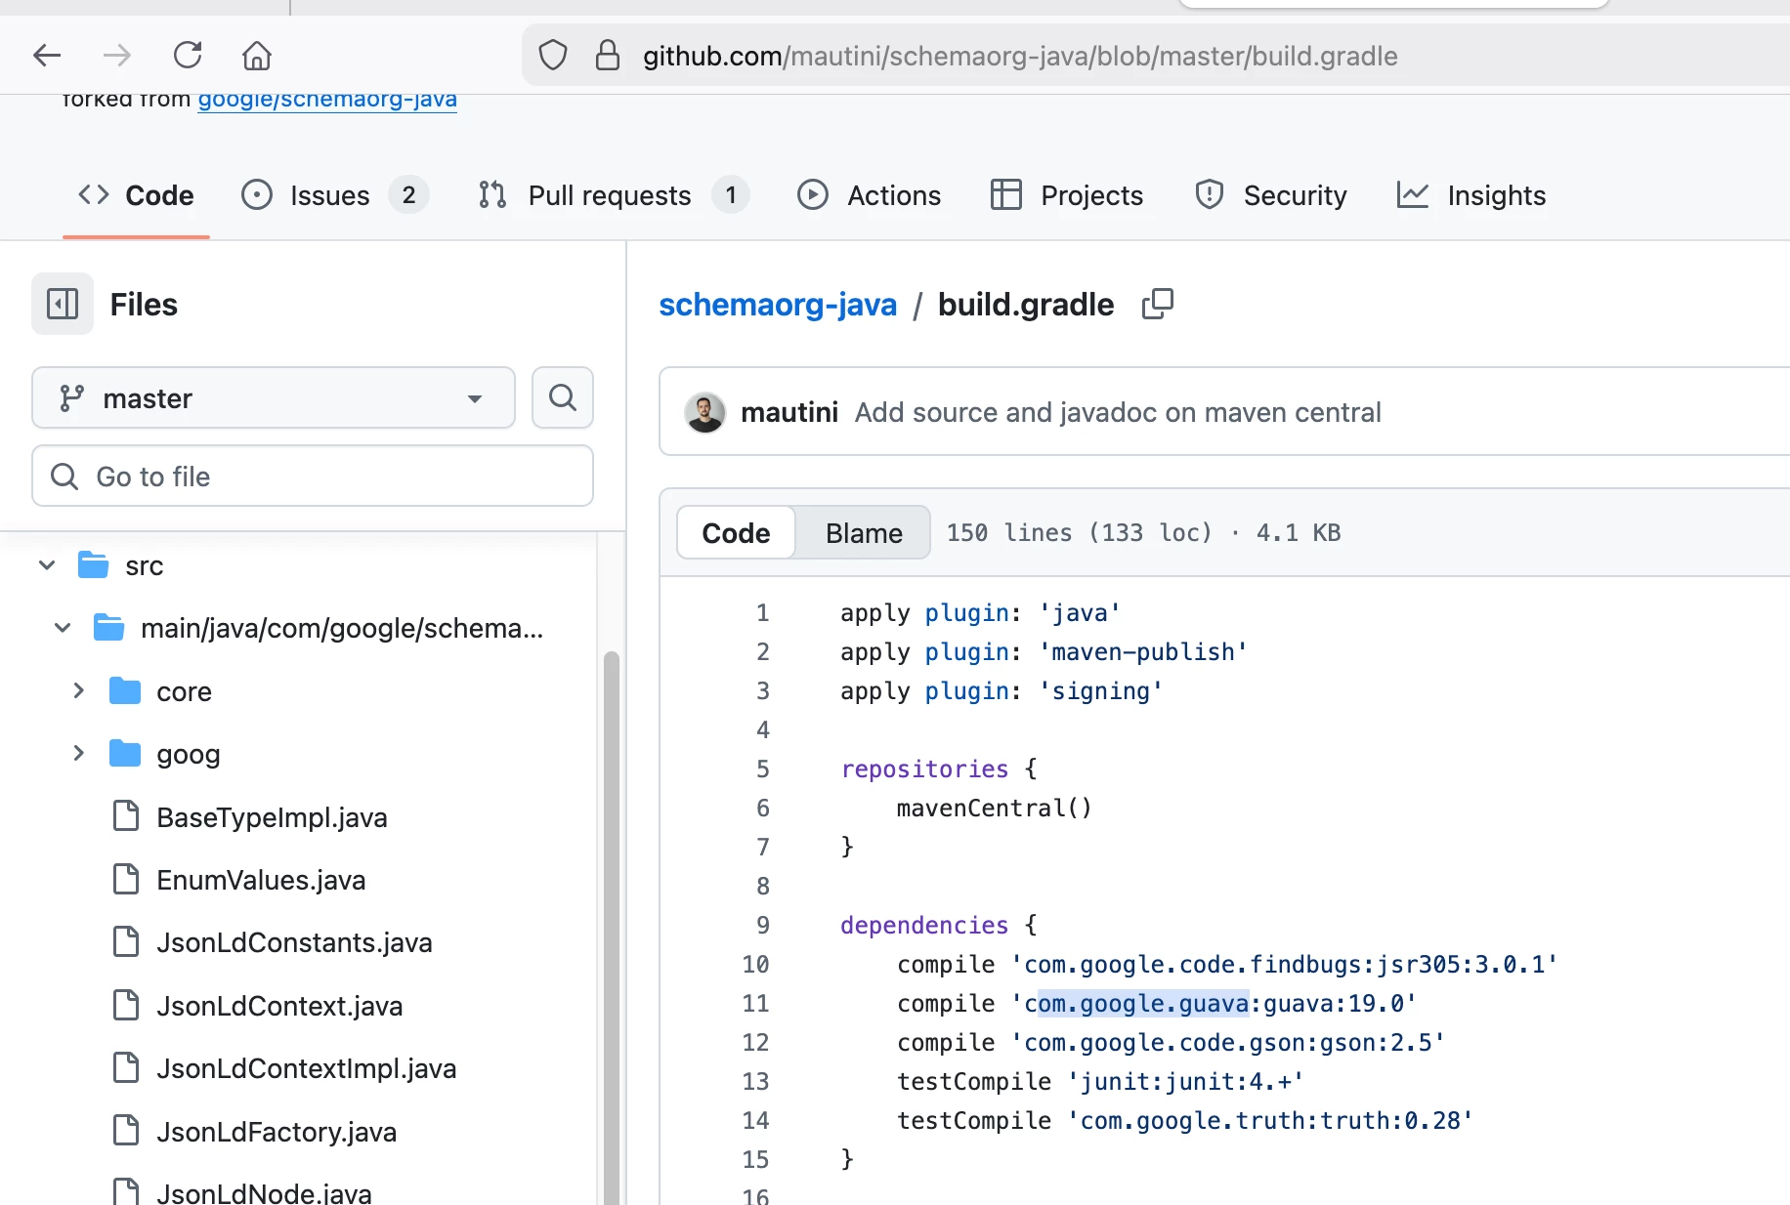Open JsonLdContext.java in the tree

tap(279, 1006)
